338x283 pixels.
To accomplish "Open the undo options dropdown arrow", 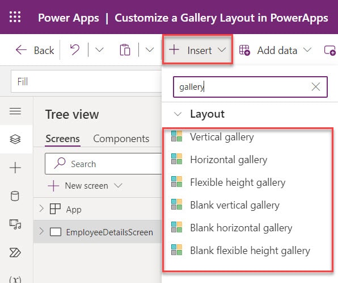I will pos(99,50).
